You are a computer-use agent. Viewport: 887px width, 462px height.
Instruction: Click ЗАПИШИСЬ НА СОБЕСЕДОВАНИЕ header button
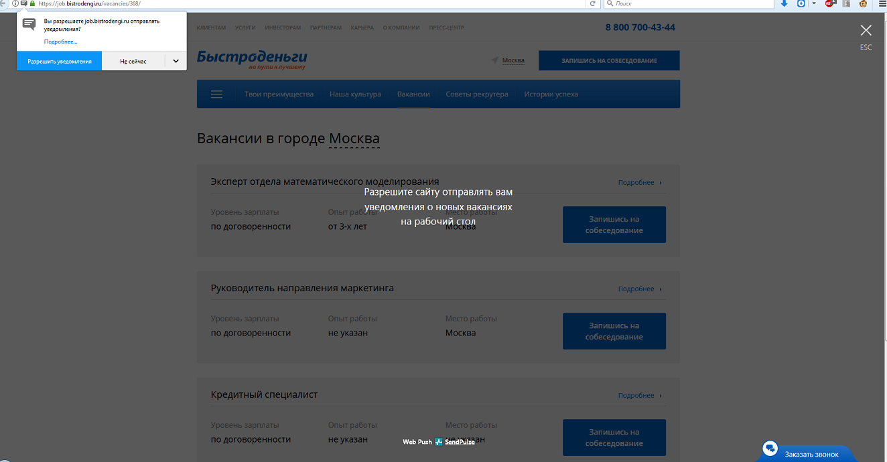click(x=609, y=60)
